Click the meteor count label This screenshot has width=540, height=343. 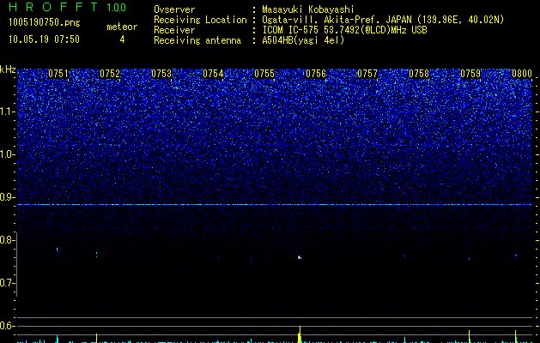122,27
